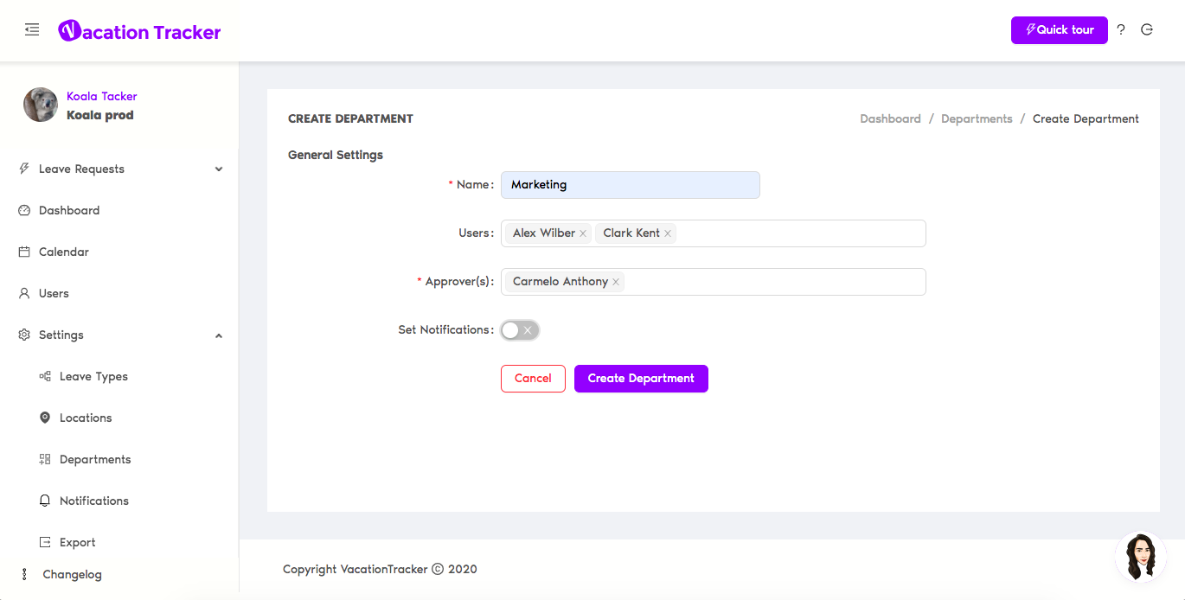Remove Carmelo Anthony from Approvers

pyautogui.click(x=616, y=282)
